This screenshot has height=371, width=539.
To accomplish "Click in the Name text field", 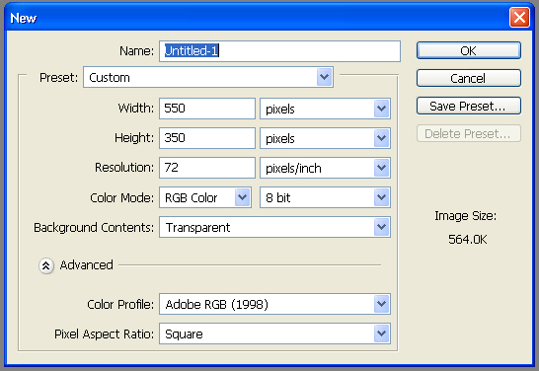I will coord(279,51).
